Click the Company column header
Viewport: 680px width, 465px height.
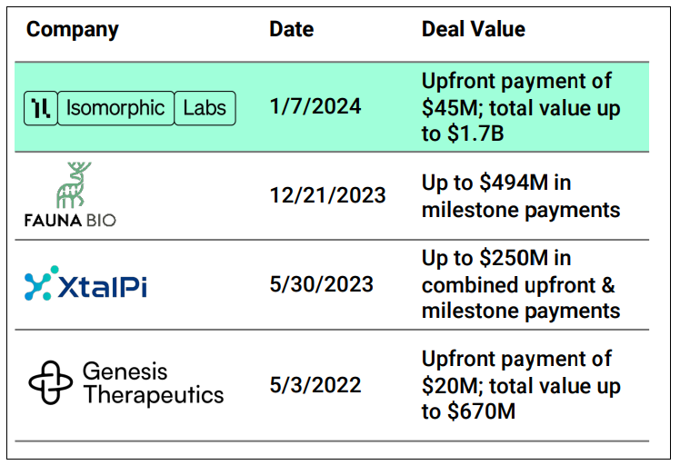tap(73, 30)
